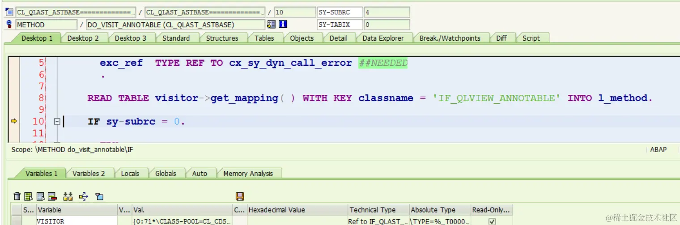Click the event type icon beside METHOD
The height and width of the screenshot is (225, 680).
[9, 24]
